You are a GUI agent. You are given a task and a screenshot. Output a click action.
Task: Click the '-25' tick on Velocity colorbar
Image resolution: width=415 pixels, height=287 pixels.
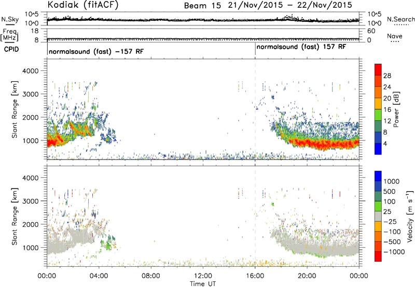pos(391,221)
